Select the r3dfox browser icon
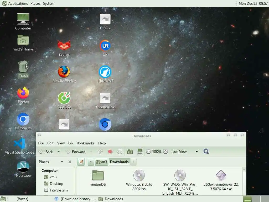The height and width of the screenshot is (202, 269). tap(64, 48)
